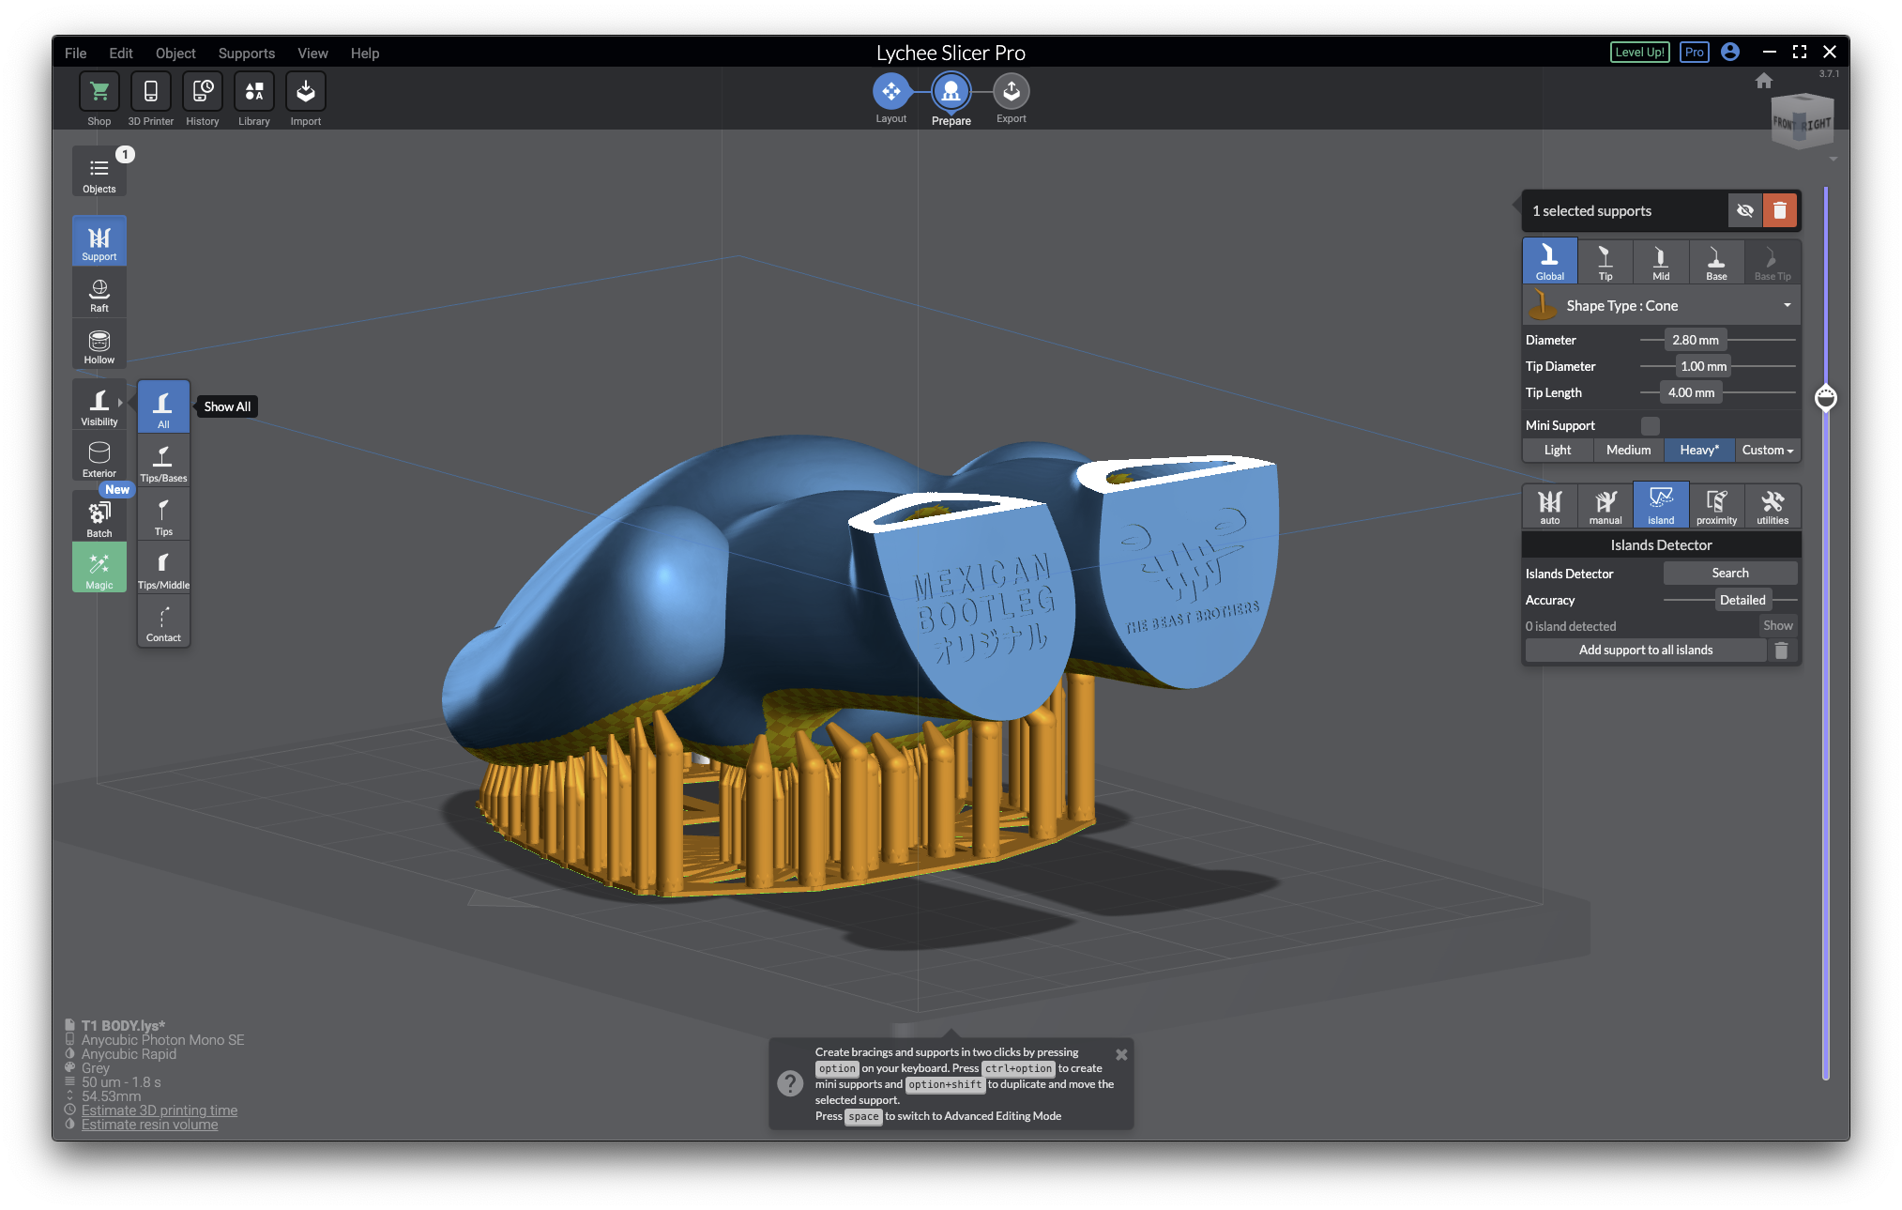Open the Hollow tool

(x=99, y=346)
